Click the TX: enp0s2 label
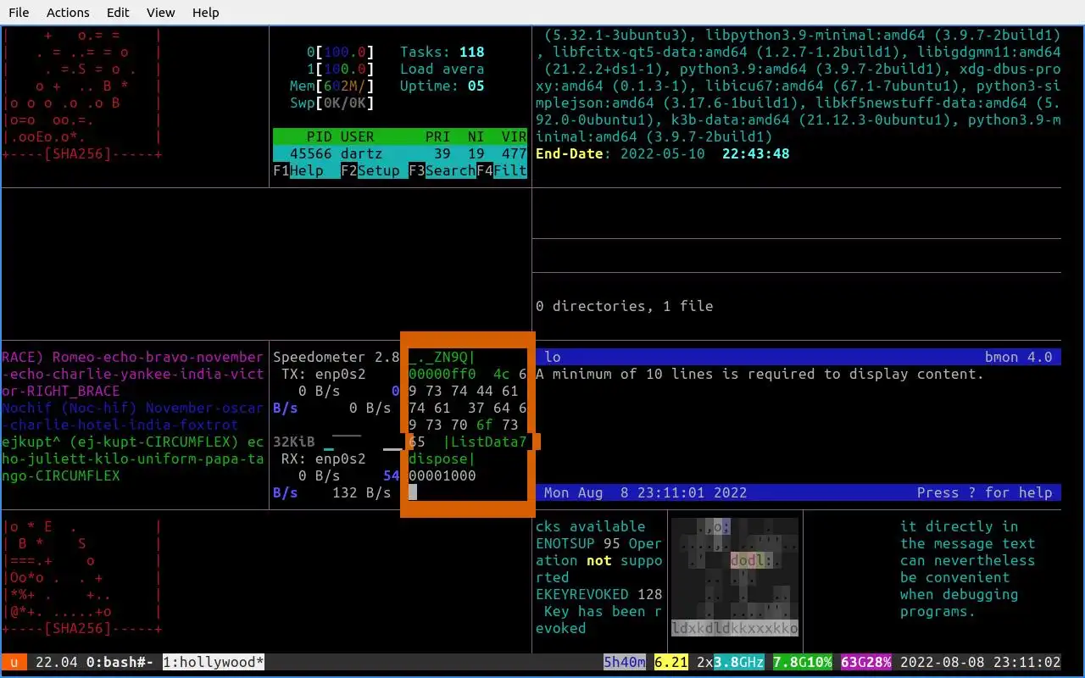The image size is (1085, 678). 324,374
